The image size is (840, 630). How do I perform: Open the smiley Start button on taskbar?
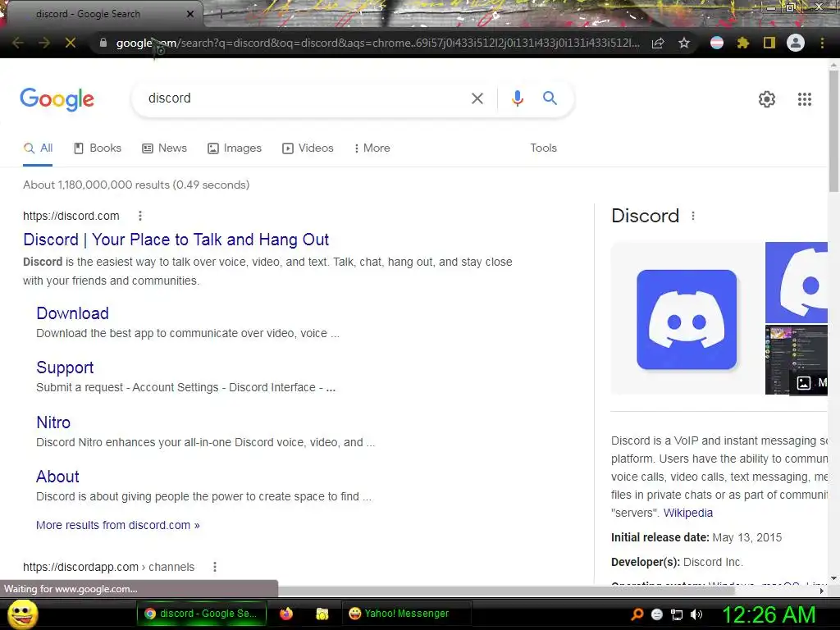(22, 614)
